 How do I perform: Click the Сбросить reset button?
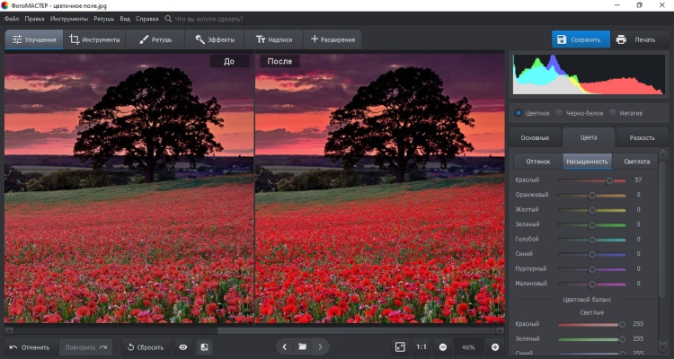tap(145, 346)
